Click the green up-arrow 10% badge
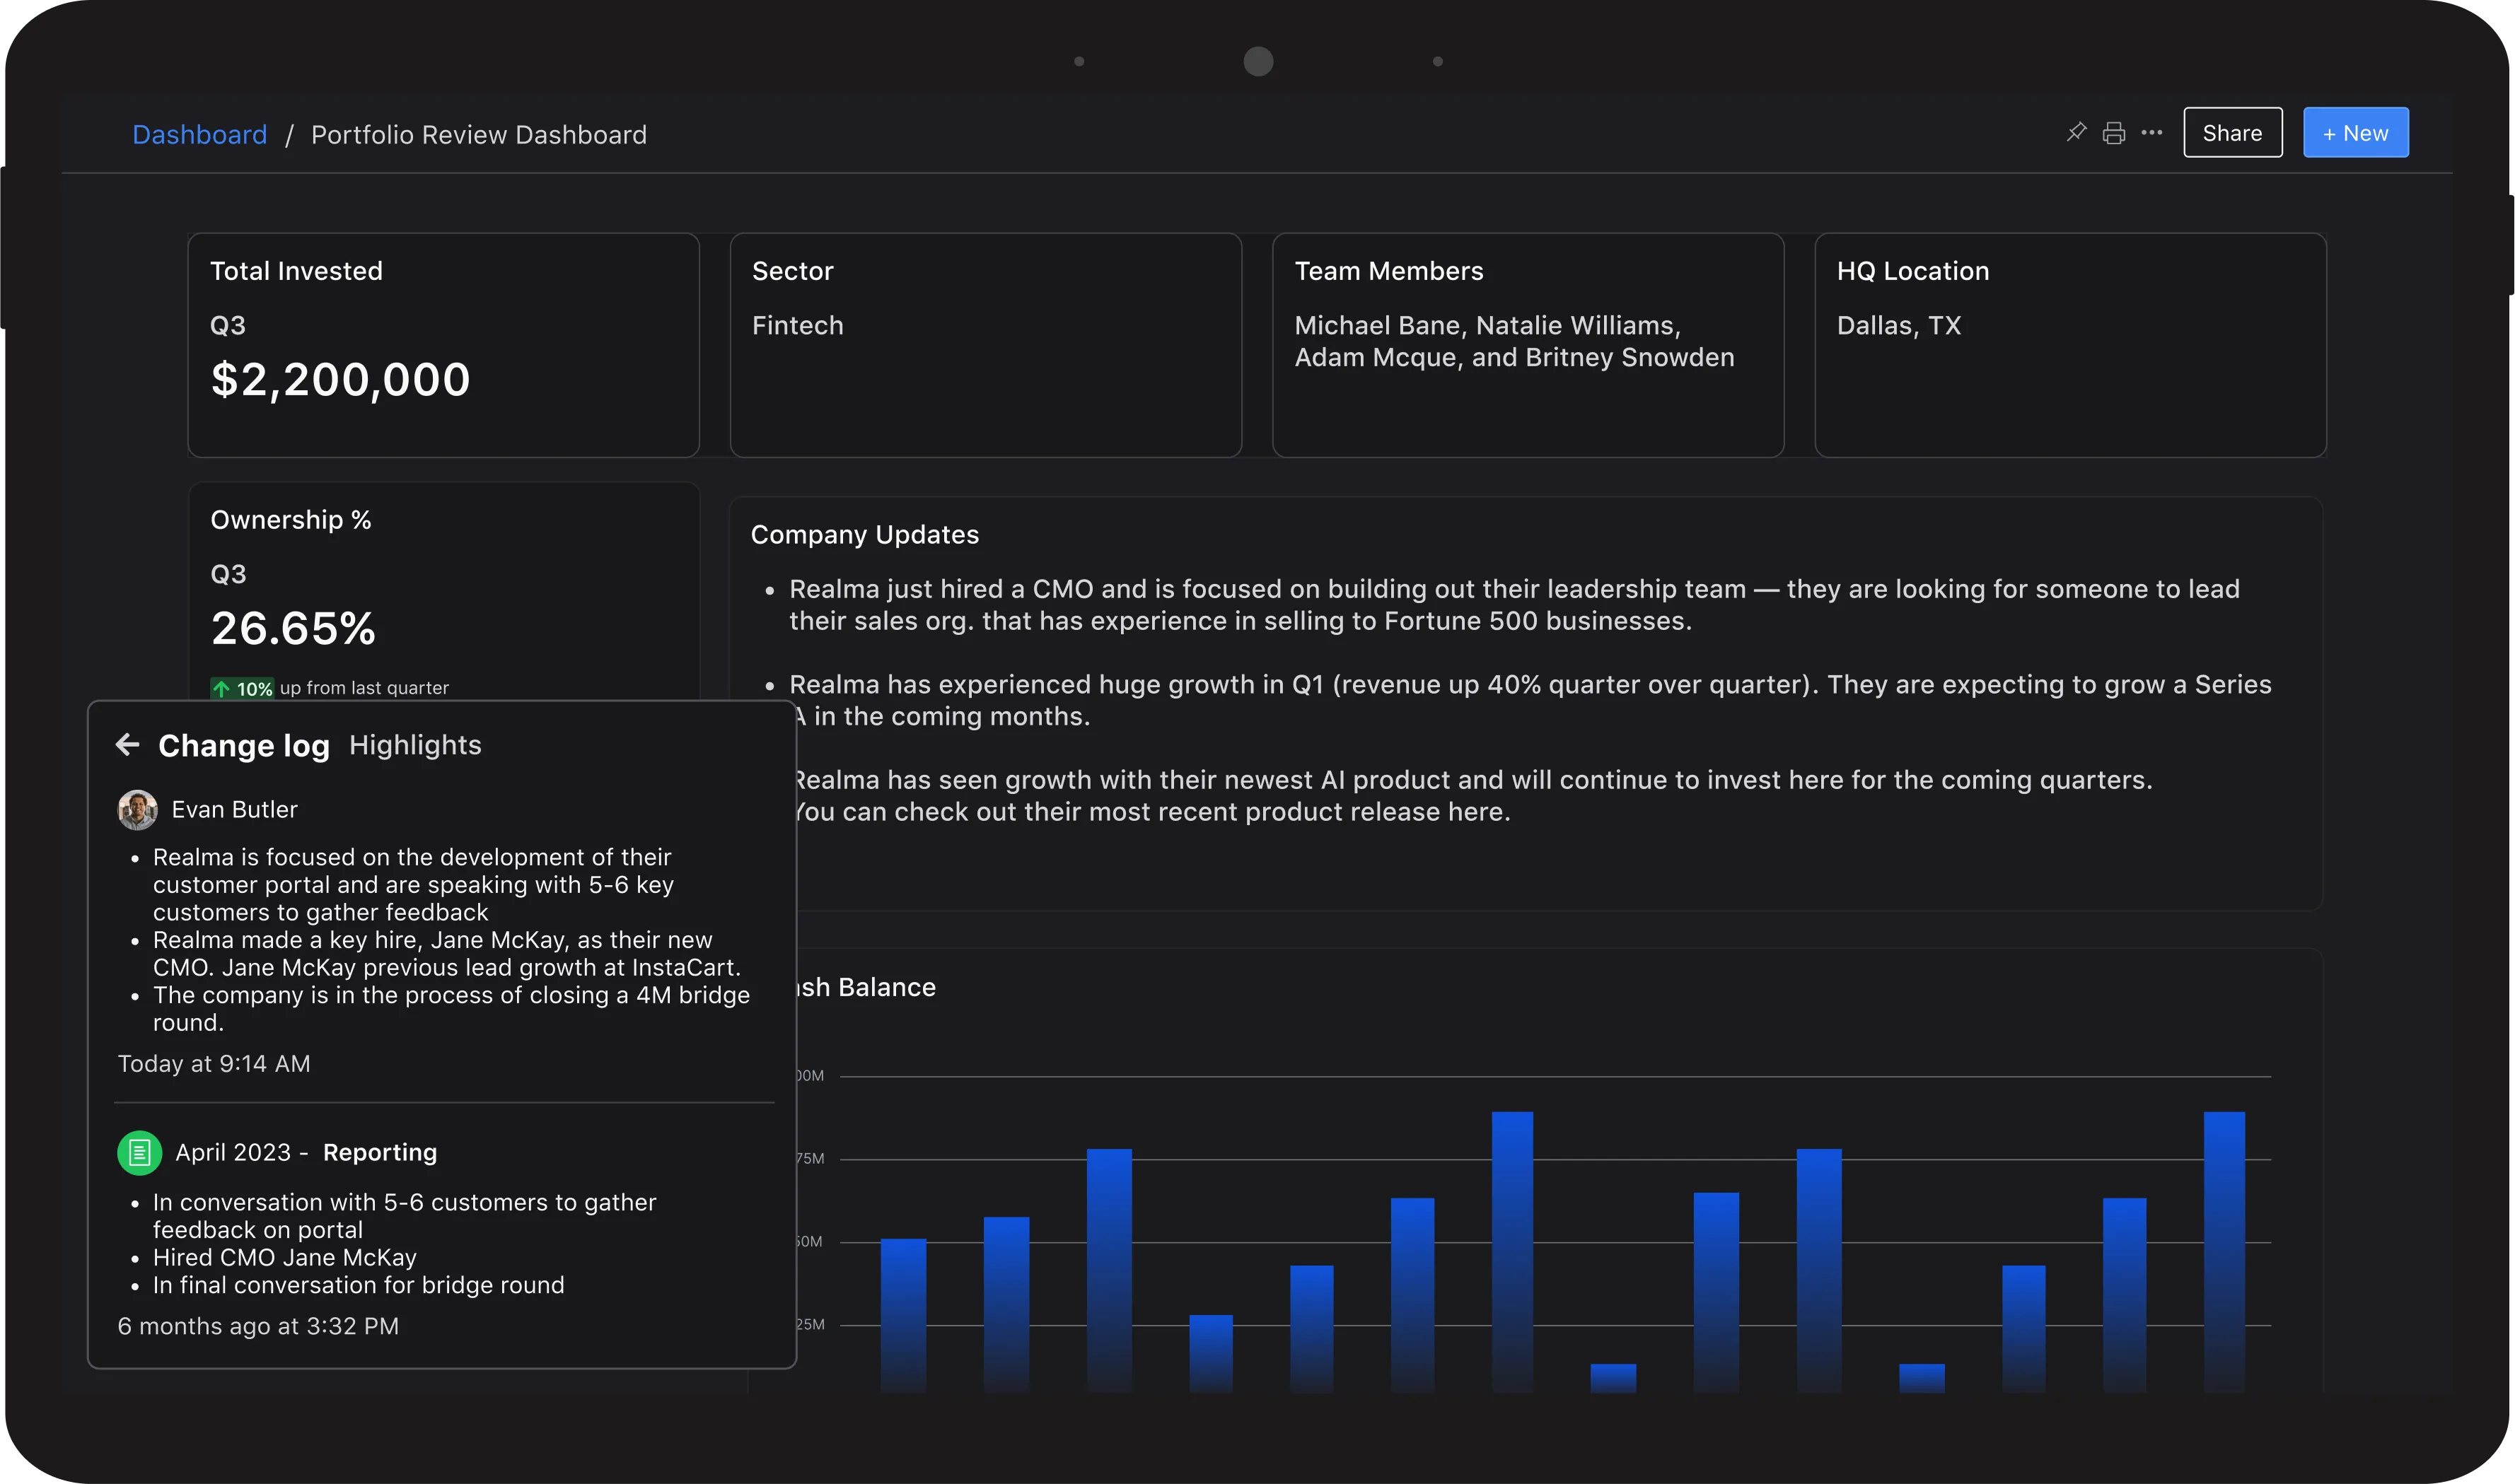Image resolution: width=2515 pixels, height=1484 pixels. pos(241,688)
